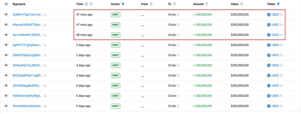The width and height of the screenshot is (301, 114).
Task: Click the help icon in header row
Action: tap(6, 4)
